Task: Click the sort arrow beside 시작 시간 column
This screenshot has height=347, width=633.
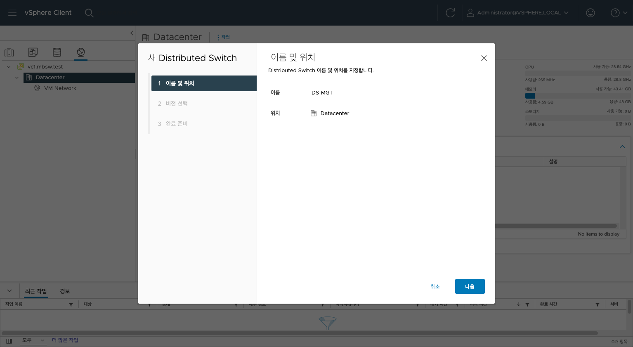Action: tap(519, 305)
